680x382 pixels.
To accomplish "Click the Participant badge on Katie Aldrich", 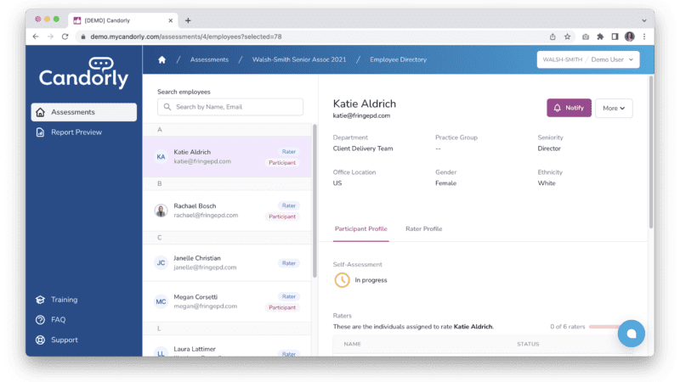I will coord(282,163).
